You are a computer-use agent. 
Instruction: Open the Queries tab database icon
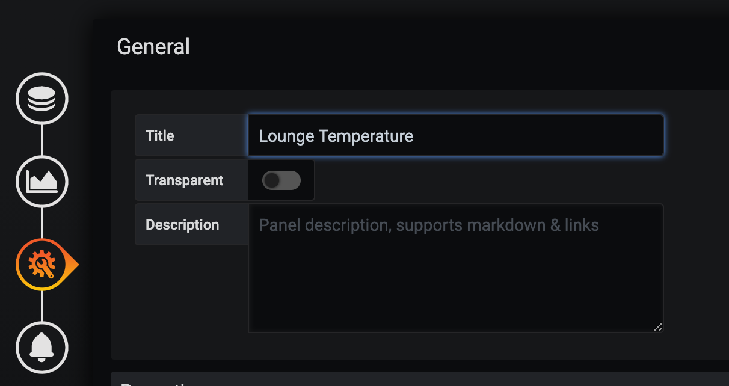pos(42,99)
